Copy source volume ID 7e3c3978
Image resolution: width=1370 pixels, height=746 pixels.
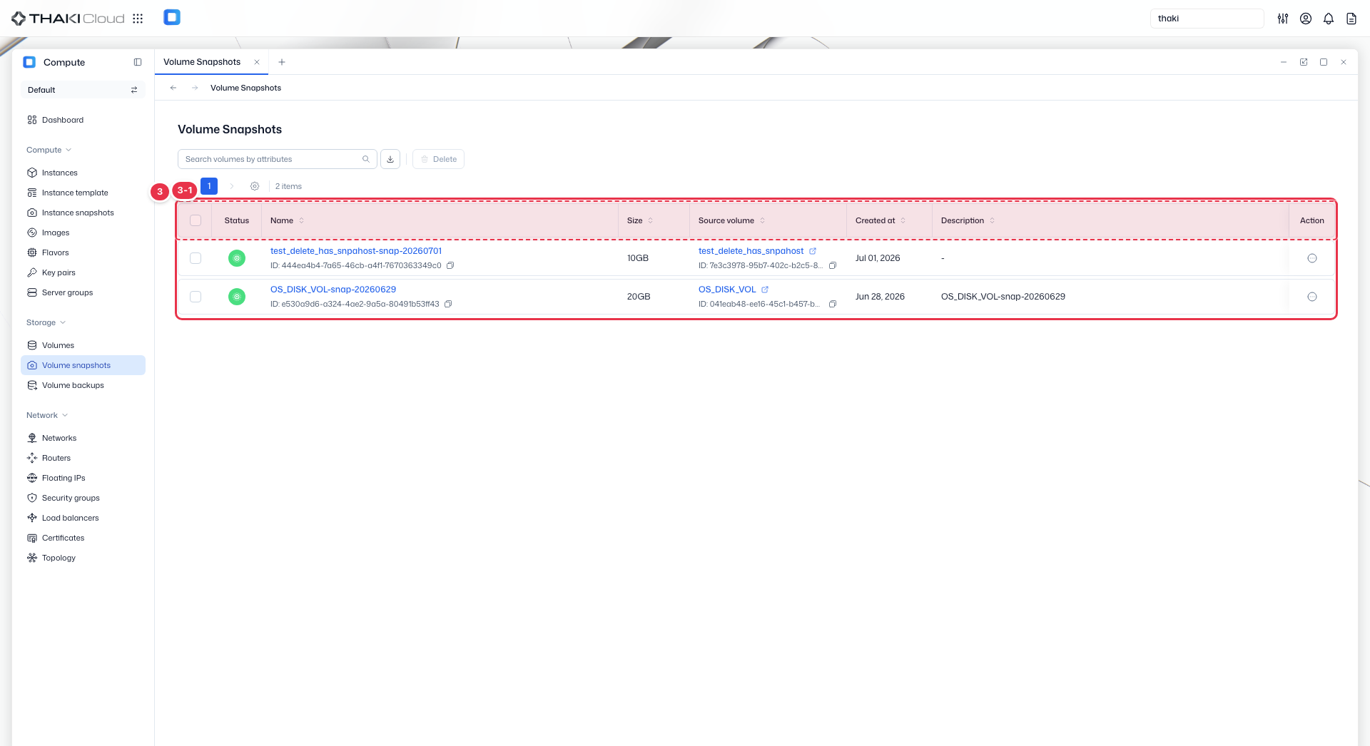(833, 265)
